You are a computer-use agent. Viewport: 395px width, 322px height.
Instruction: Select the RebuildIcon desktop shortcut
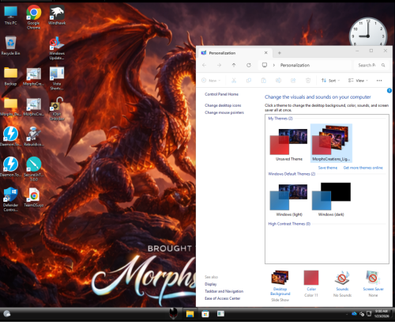[x=34, y=137]
